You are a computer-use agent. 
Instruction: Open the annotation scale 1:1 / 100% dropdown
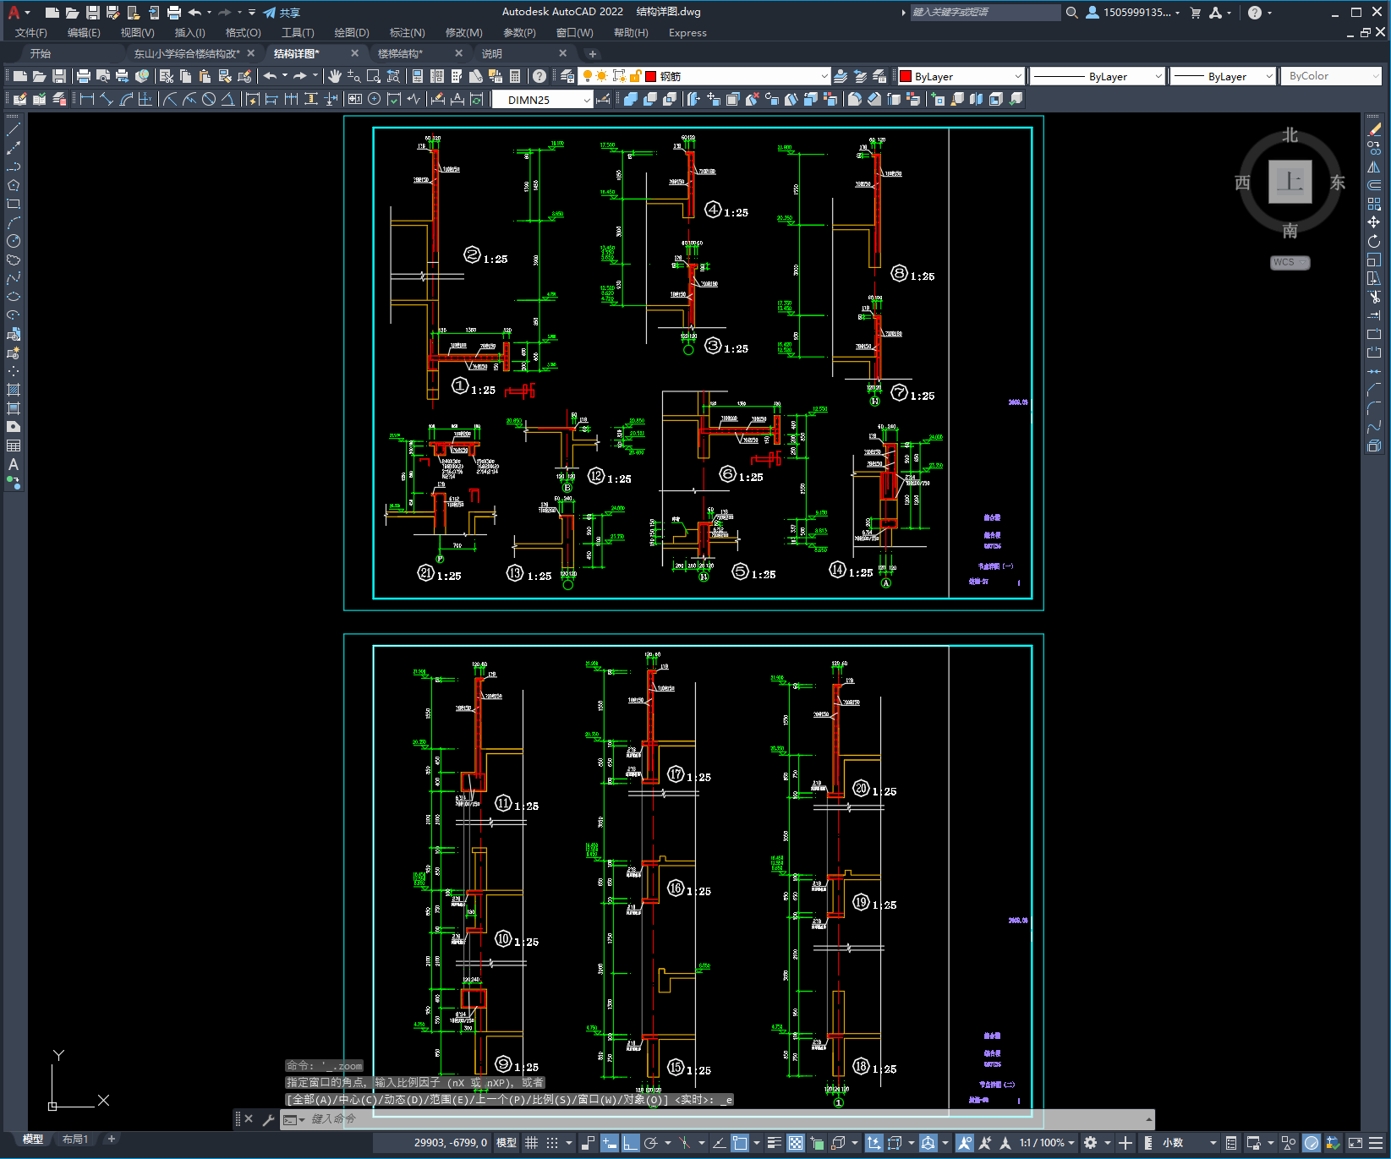1047,1143
